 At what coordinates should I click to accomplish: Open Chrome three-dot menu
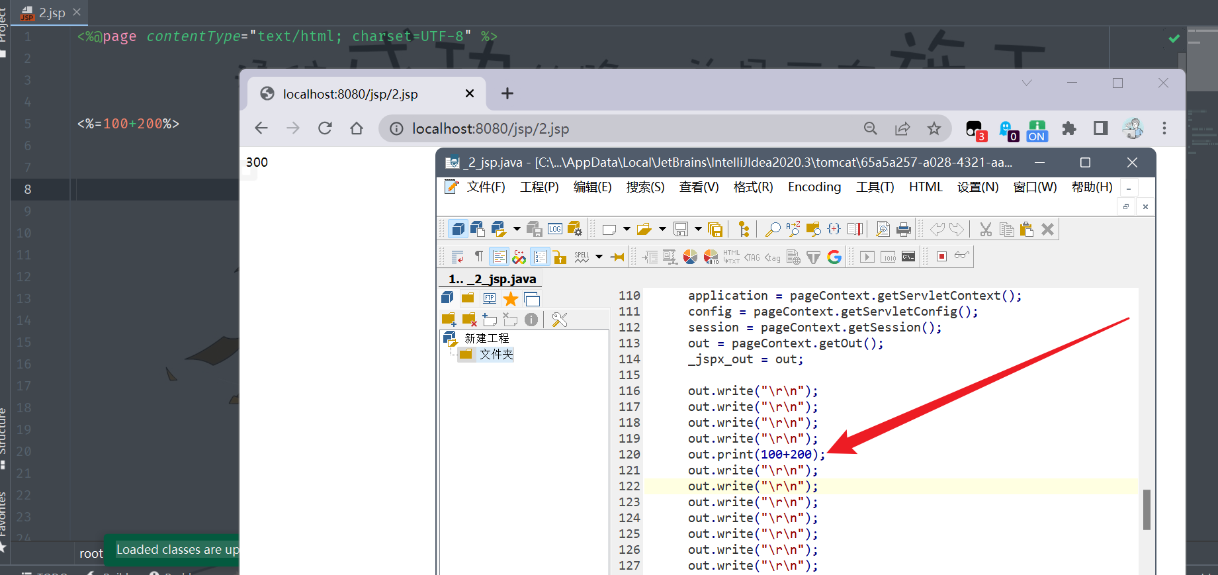(x=1164, y=128)
